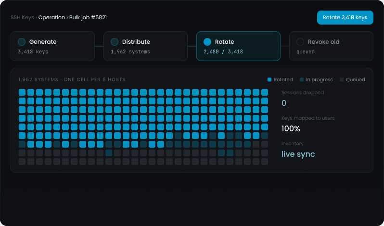Click the Generate step status circle icon

coord(22,42)
